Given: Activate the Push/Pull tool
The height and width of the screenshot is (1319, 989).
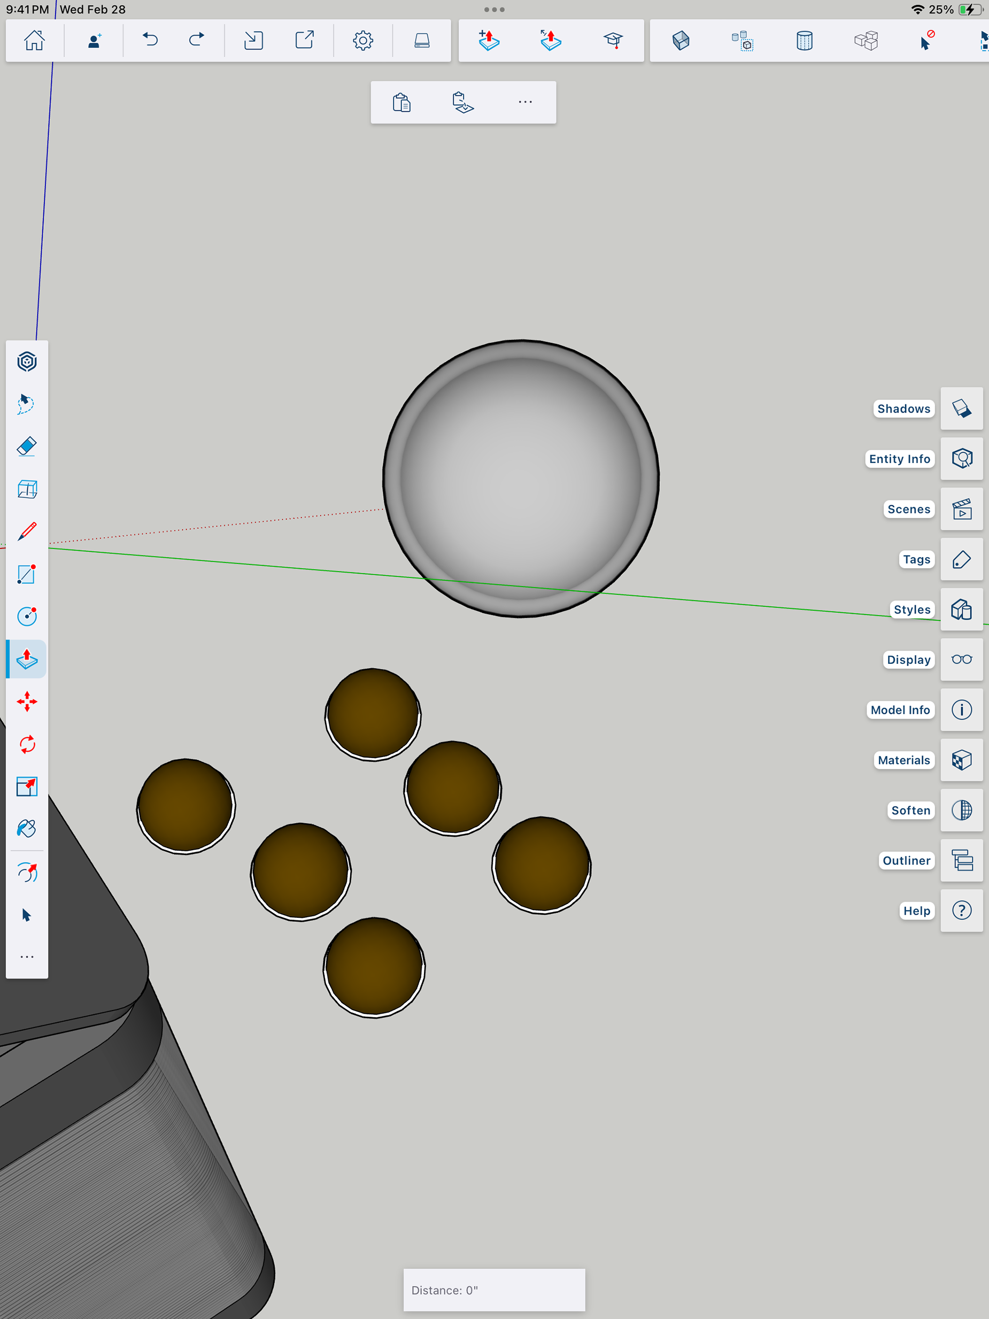Looking at the screenshot, I should point(27,659).
